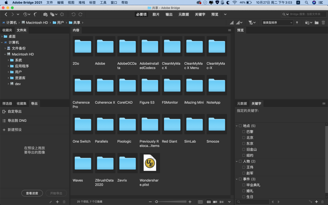Open thumbnail quality options icon
328x205 pixels.
pos(239,23)
